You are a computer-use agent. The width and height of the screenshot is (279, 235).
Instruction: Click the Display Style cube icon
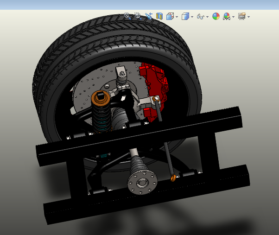(x=185, y=16)
